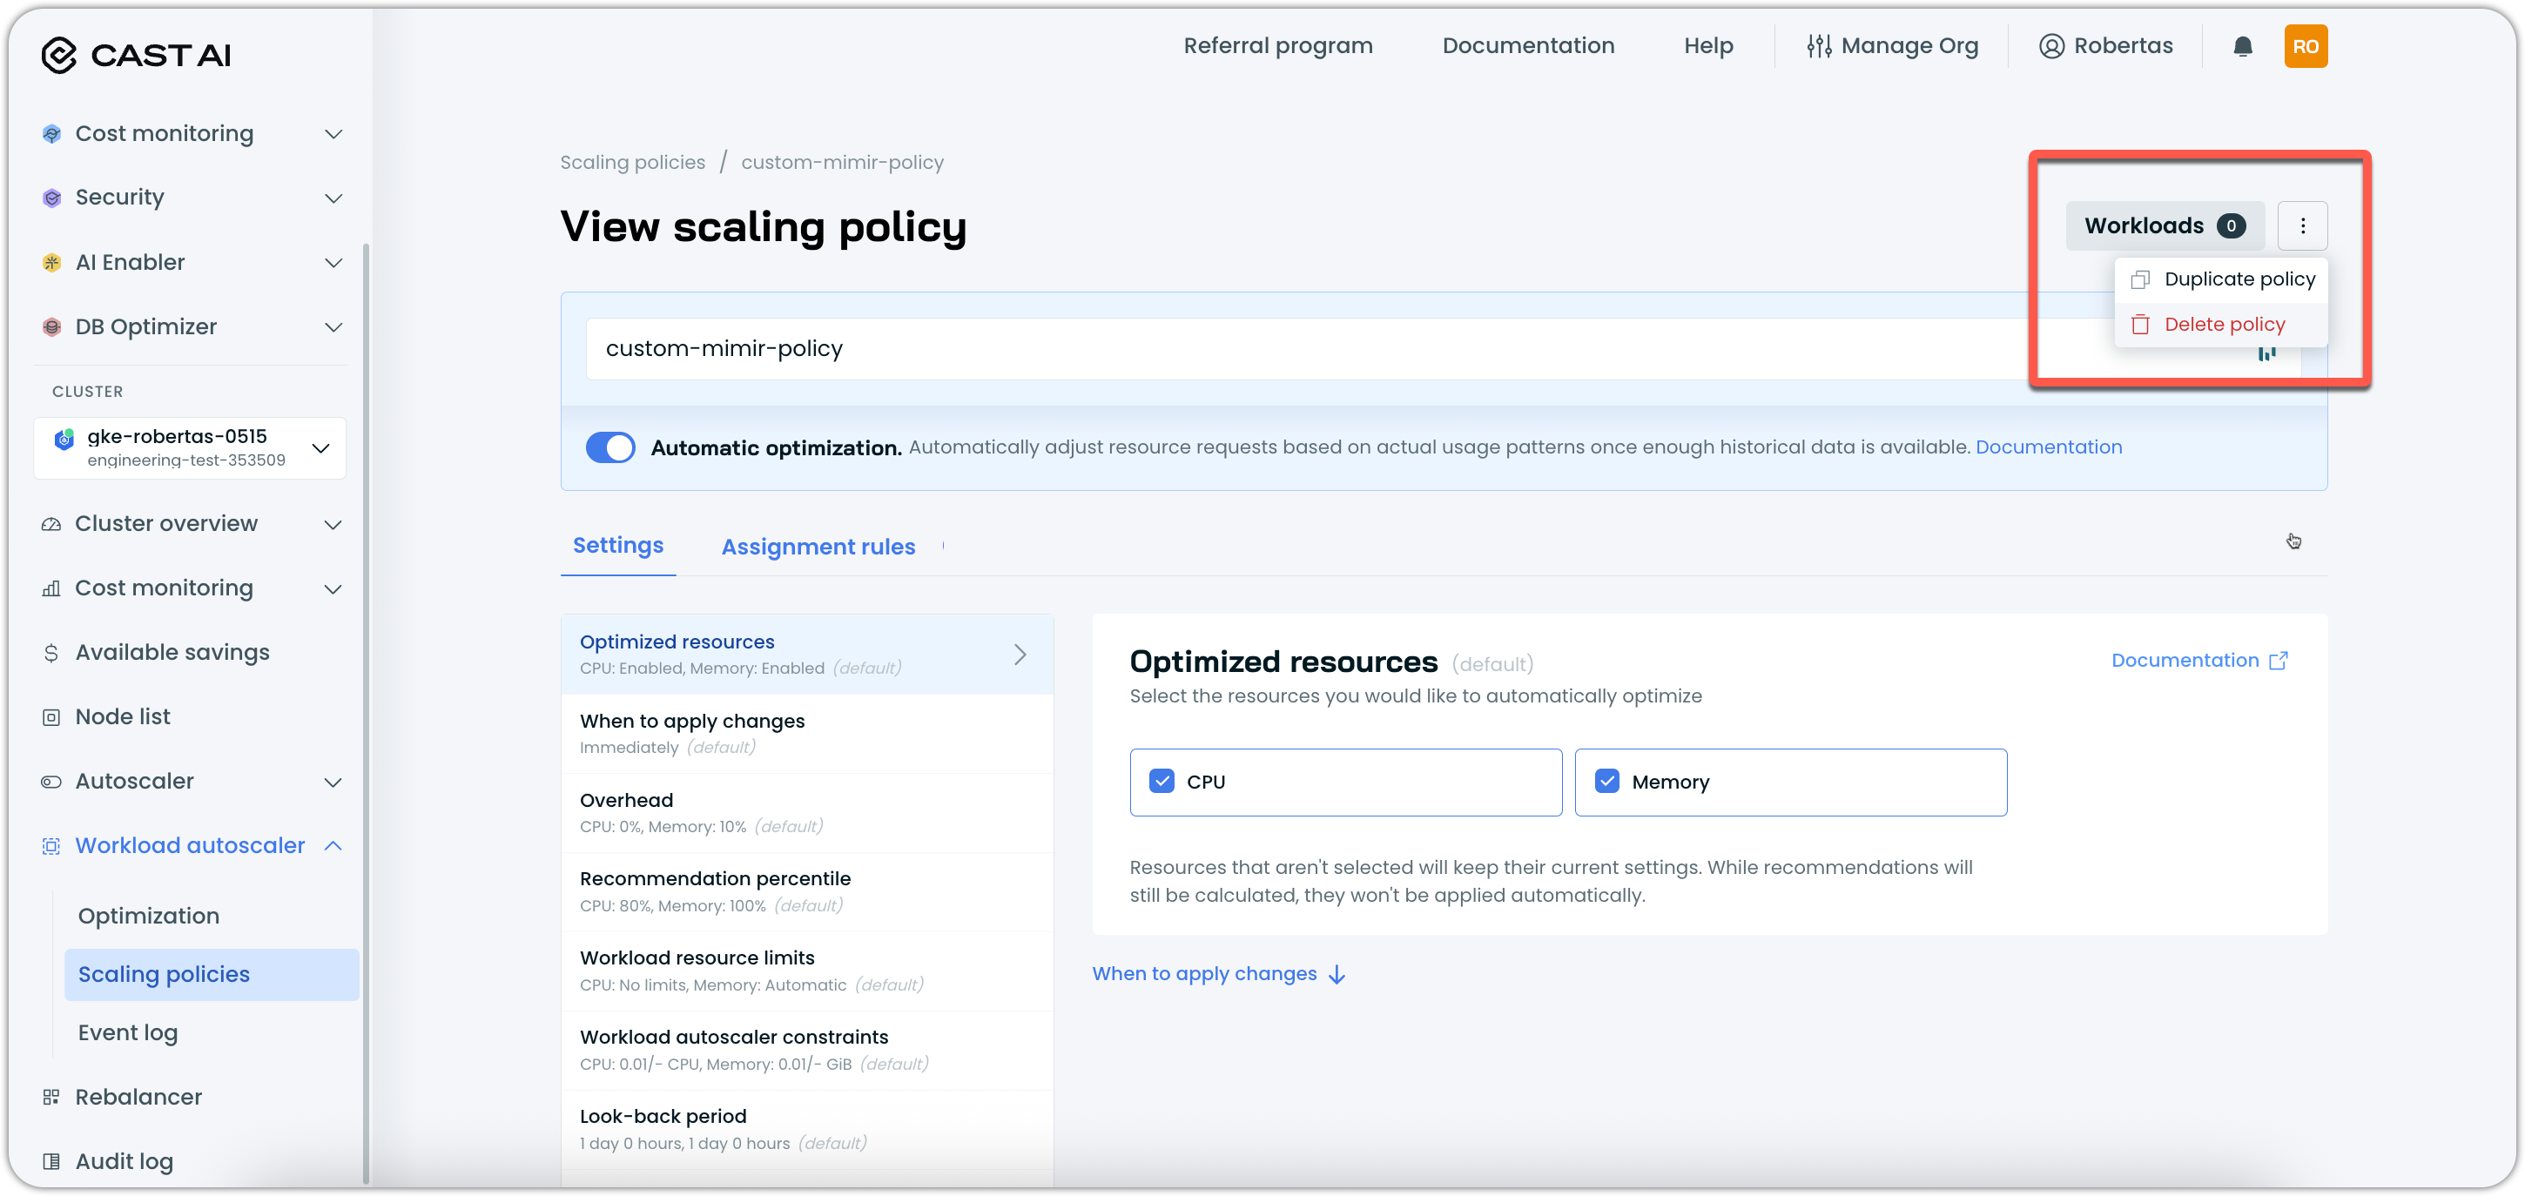Switch to the Assignment rules tab

pos(818,547)
